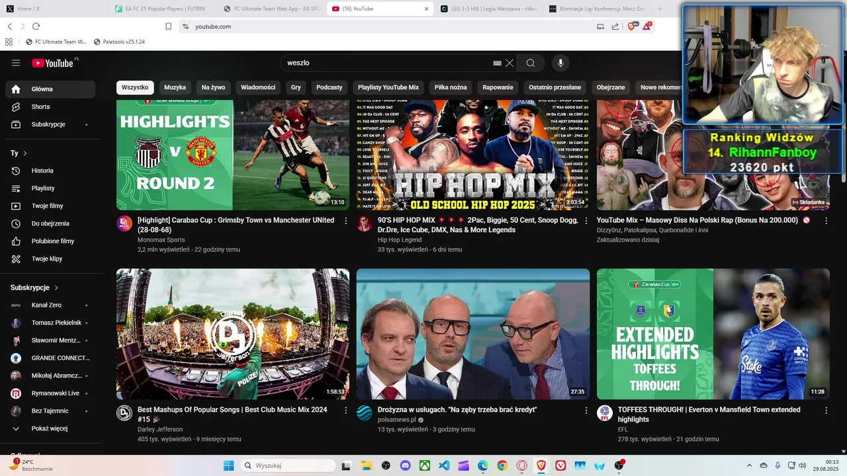
Task: Select the Obejrzane filter chip
Action: point(611,87)
